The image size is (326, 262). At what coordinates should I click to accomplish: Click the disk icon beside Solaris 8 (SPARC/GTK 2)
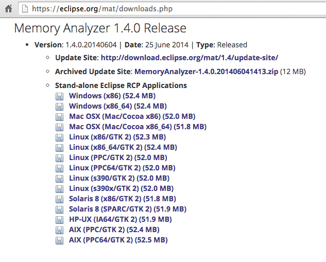click(60, 209)
